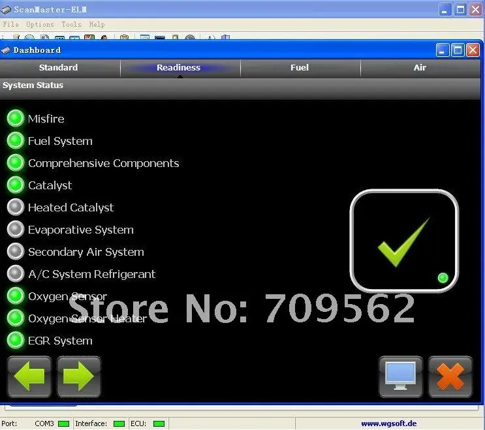
Task: Click the Secondary Air System gray light
Action: (x=16, y=251)
